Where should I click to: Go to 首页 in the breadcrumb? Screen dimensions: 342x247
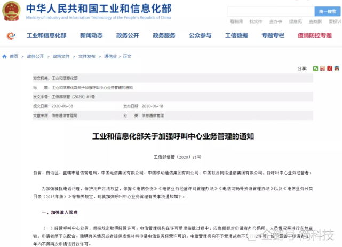point(14,56)
